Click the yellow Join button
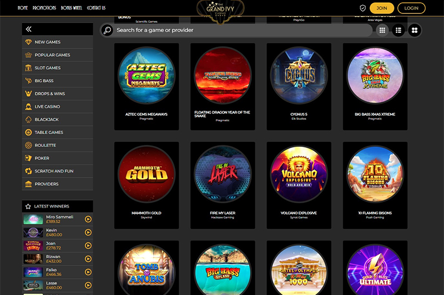The height and width of the screenshot is (295, 444). (x=382, y=8)
